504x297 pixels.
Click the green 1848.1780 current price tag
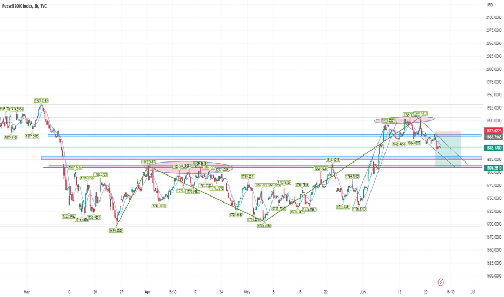(x=493, y=148)
